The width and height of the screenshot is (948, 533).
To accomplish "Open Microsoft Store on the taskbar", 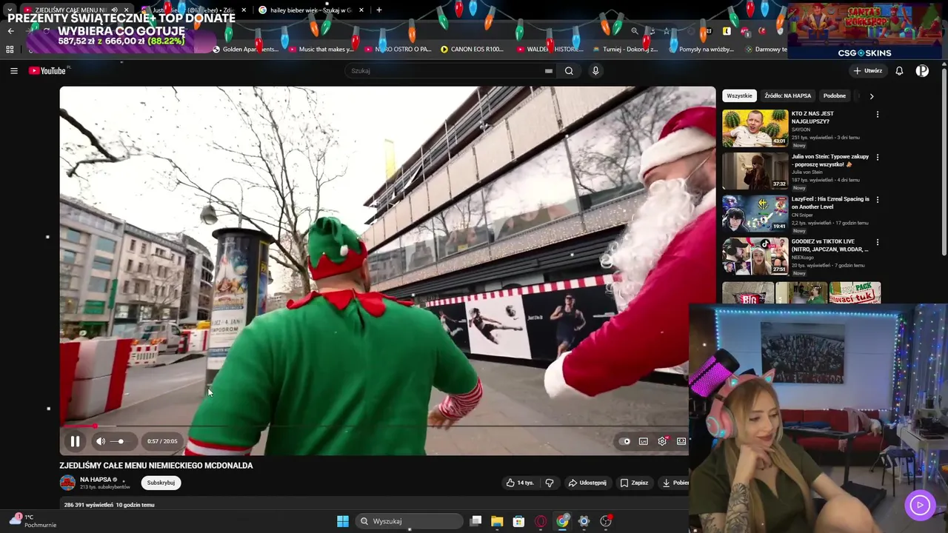I will [518, 521].
